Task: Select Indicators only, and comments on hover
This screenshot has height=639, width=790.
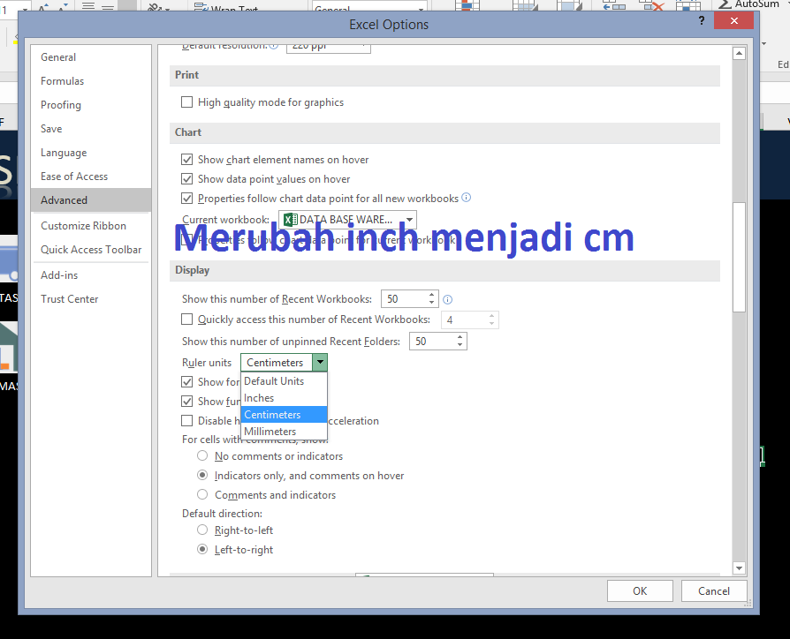Action: [x=202, y=476]
